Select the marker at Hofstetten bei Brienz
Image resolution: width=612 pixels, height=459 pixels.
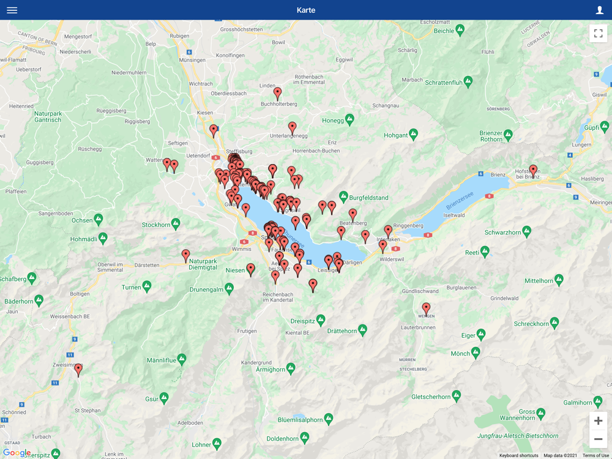(533, 171)
